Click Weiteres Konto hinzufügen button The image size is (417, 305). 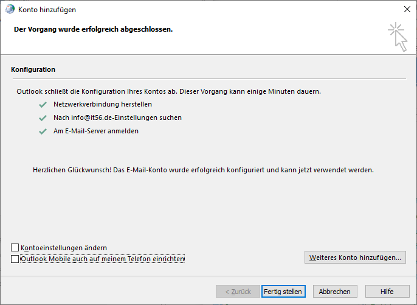click(355, 258)
